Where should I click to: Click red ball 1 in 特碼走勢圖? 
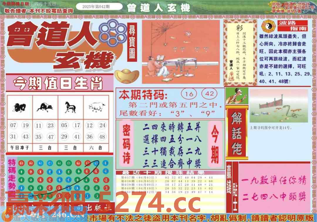coord(21,163)
